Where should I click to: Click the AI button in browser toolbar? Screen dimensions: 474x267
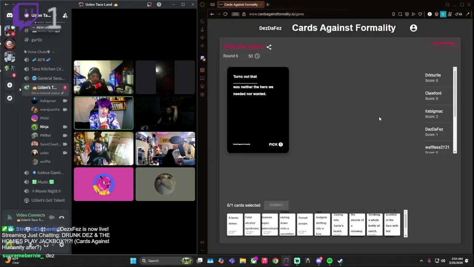click(x=458, y=14)
